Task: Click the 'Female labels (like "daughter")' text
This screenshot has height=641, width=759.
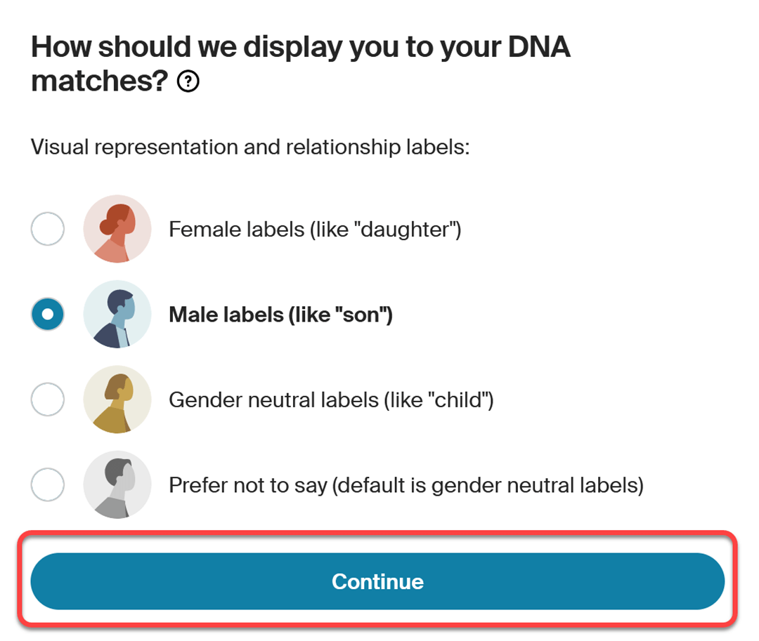Action: [315, 229]
